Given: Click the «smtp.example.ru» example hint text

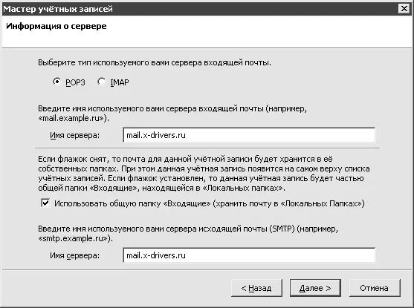Looking at the screenshot, I should pyautogui.click(x=76, y=238).
